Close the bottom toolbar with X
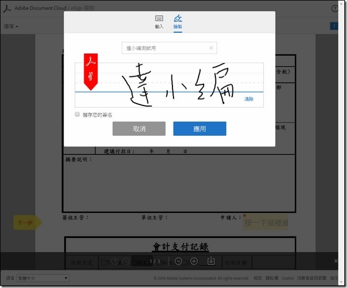347x288 pixels. [x=336, y=261]
